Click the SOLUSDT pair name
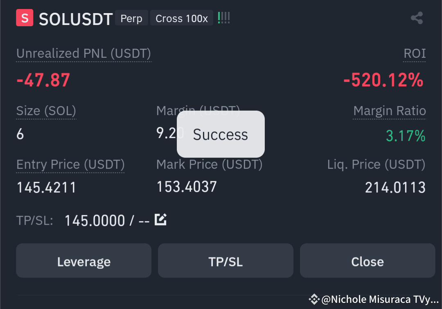Image resolution: width=442 pixels, height=309 pixels. (75, 18)
